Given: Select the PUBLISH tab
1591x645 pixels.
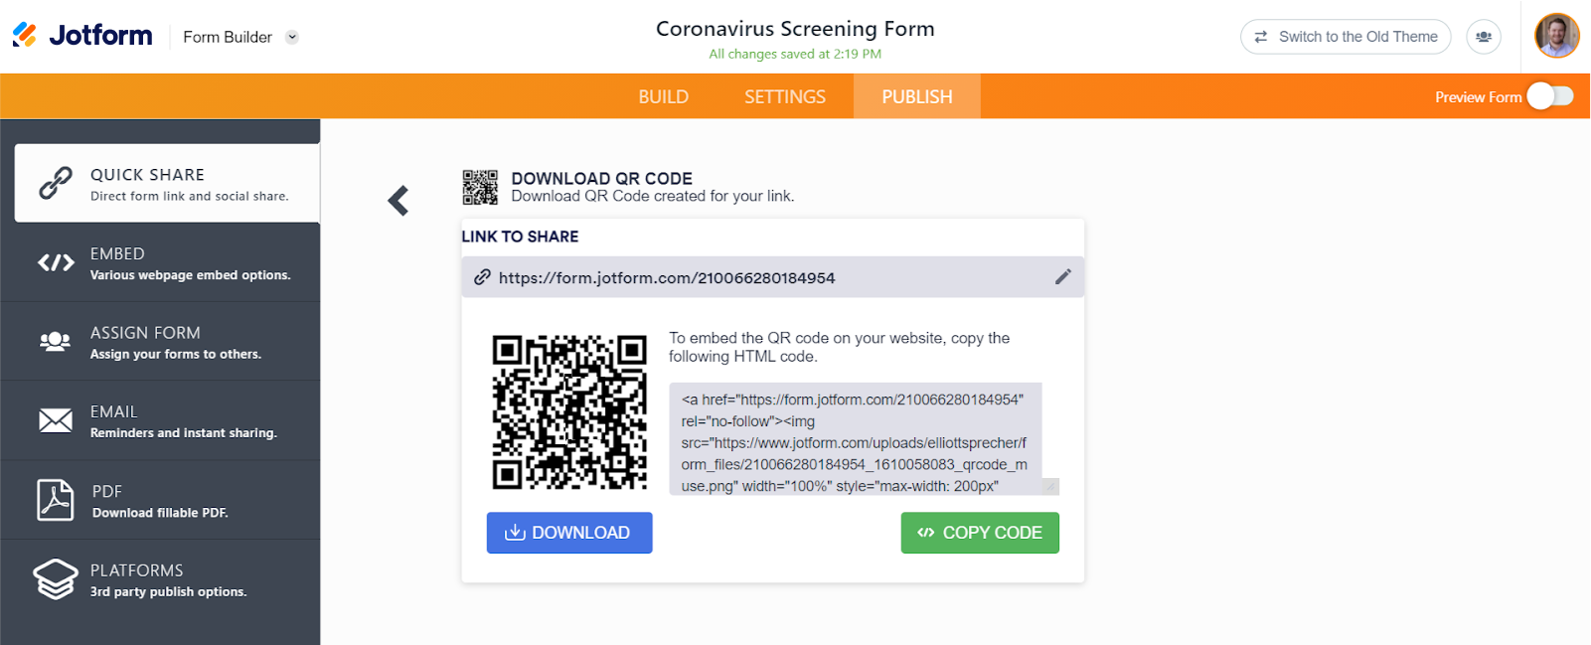Looking at the screenshot, I should coord(916,96).
